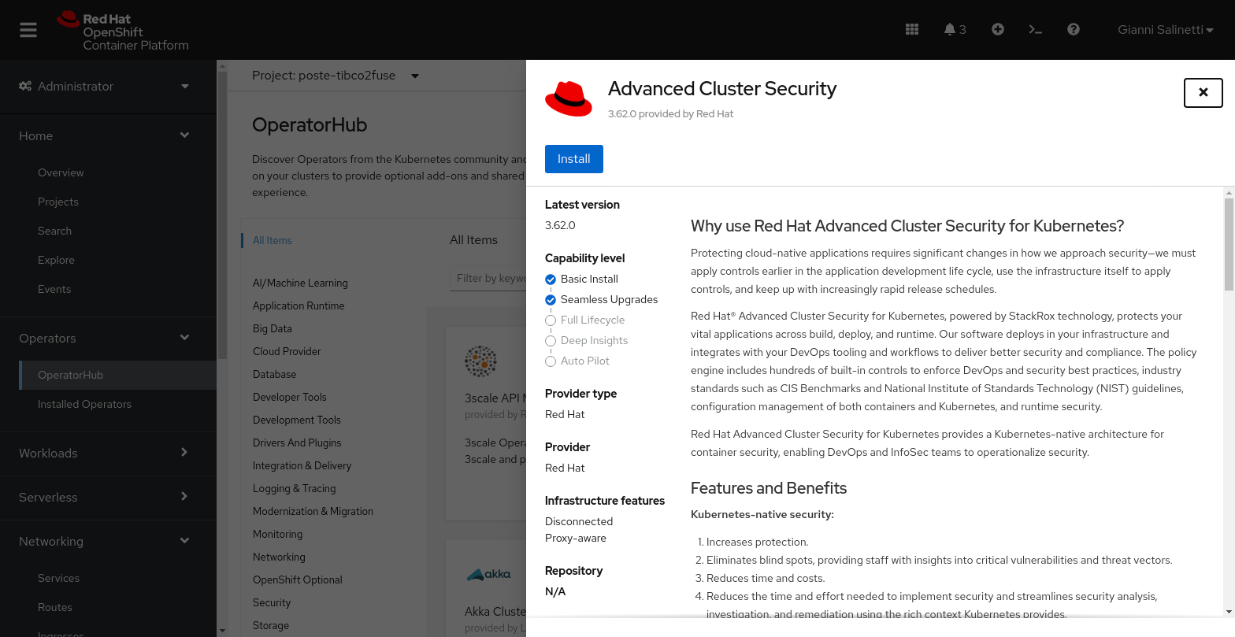Open the Project poste-tibco2fuse dropdown
The image size is (1235, 637).
(336, 76)
